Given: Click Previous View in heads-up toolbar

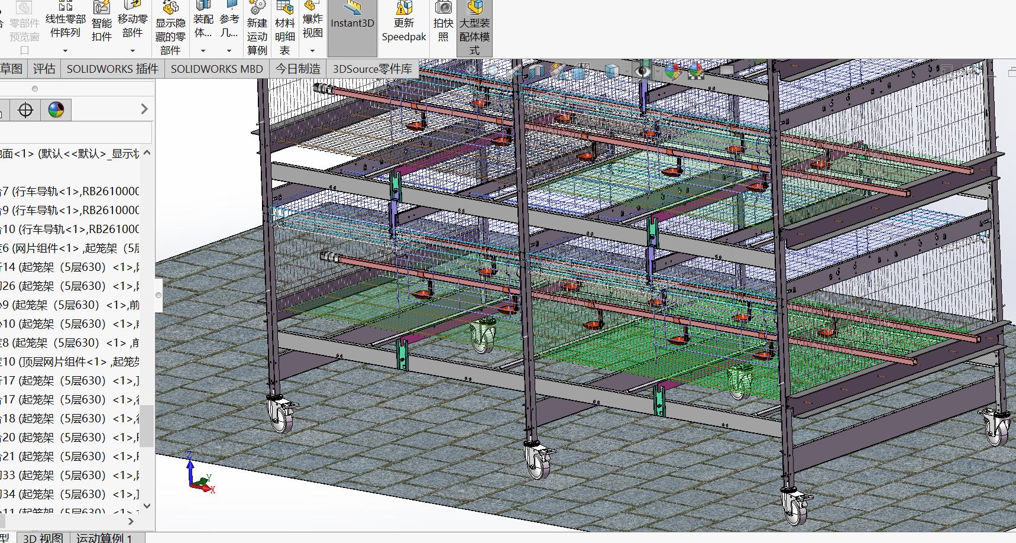Looking at the screenshot, I should 515,71.
